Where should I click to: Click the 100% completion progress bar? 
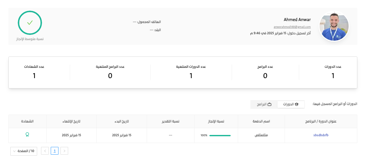220,135
